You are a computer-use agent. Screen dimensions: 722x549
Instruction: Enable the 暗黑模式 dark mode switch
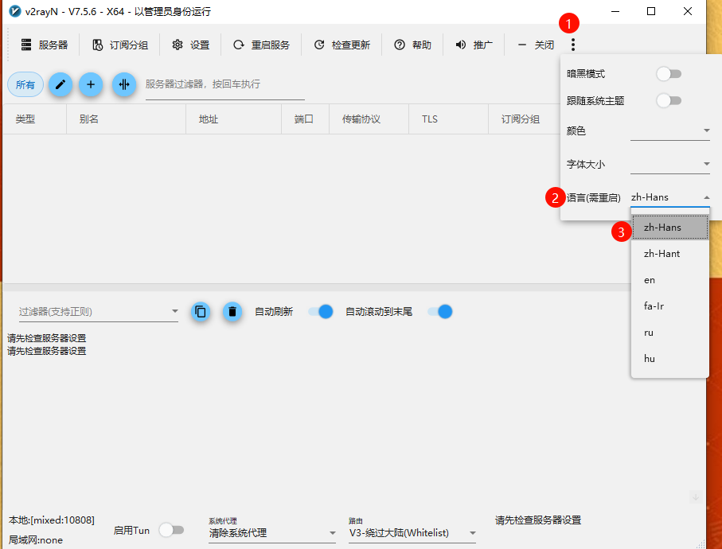coord(669,74)
